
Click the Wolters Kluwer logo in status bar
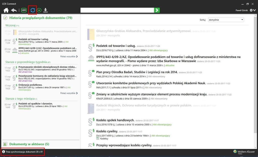pyautogui.click(x=244, y=152)
